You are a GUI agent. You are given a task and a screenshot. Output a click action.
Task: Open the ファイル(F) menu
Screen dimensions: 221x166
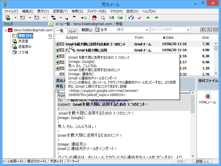point(11,11)
